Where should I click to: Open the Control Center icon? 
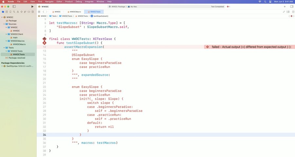[x=270, y=2]
